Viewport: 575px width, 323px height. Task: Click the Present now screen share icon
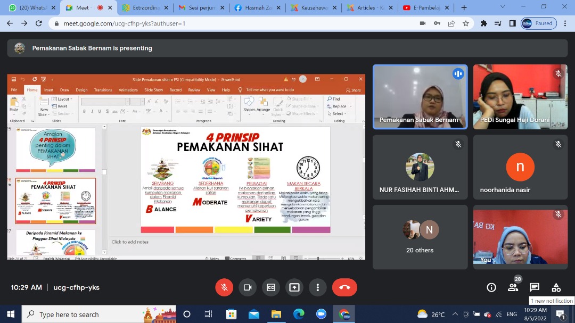point(294,287)
